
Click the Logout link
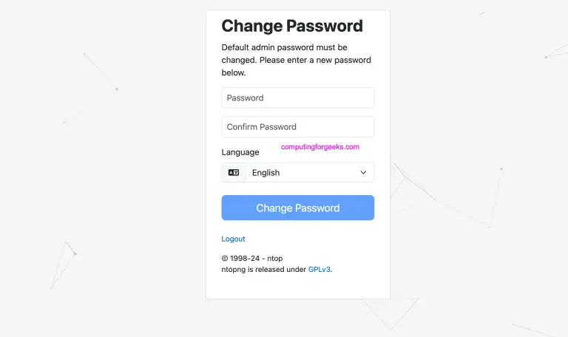point(233,239)
